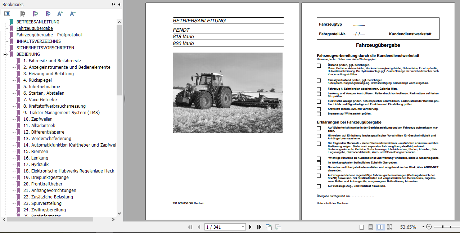The height and width of the screenshot is (233, 460).
Task: Tick the 'Auf Sicherheitshinweise' checkbox
Action: (319, 128)
